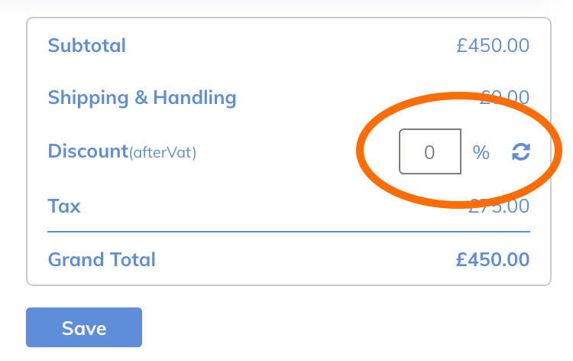573x361 pixels.
Task: Click the Subtotal label
Action: pos(86,46)
